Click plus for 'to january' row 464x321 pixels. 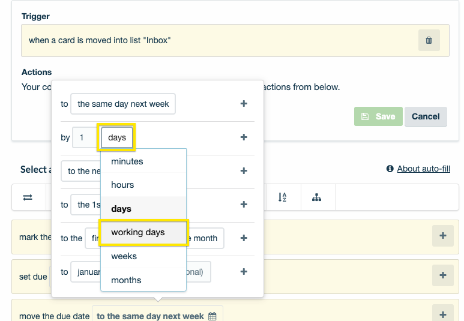pyautogui.click(x=244, y=272)
